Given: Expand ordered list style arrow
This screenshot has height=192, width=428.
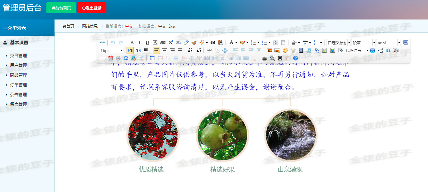Looking at the screenshot, I should click(258, 43).
